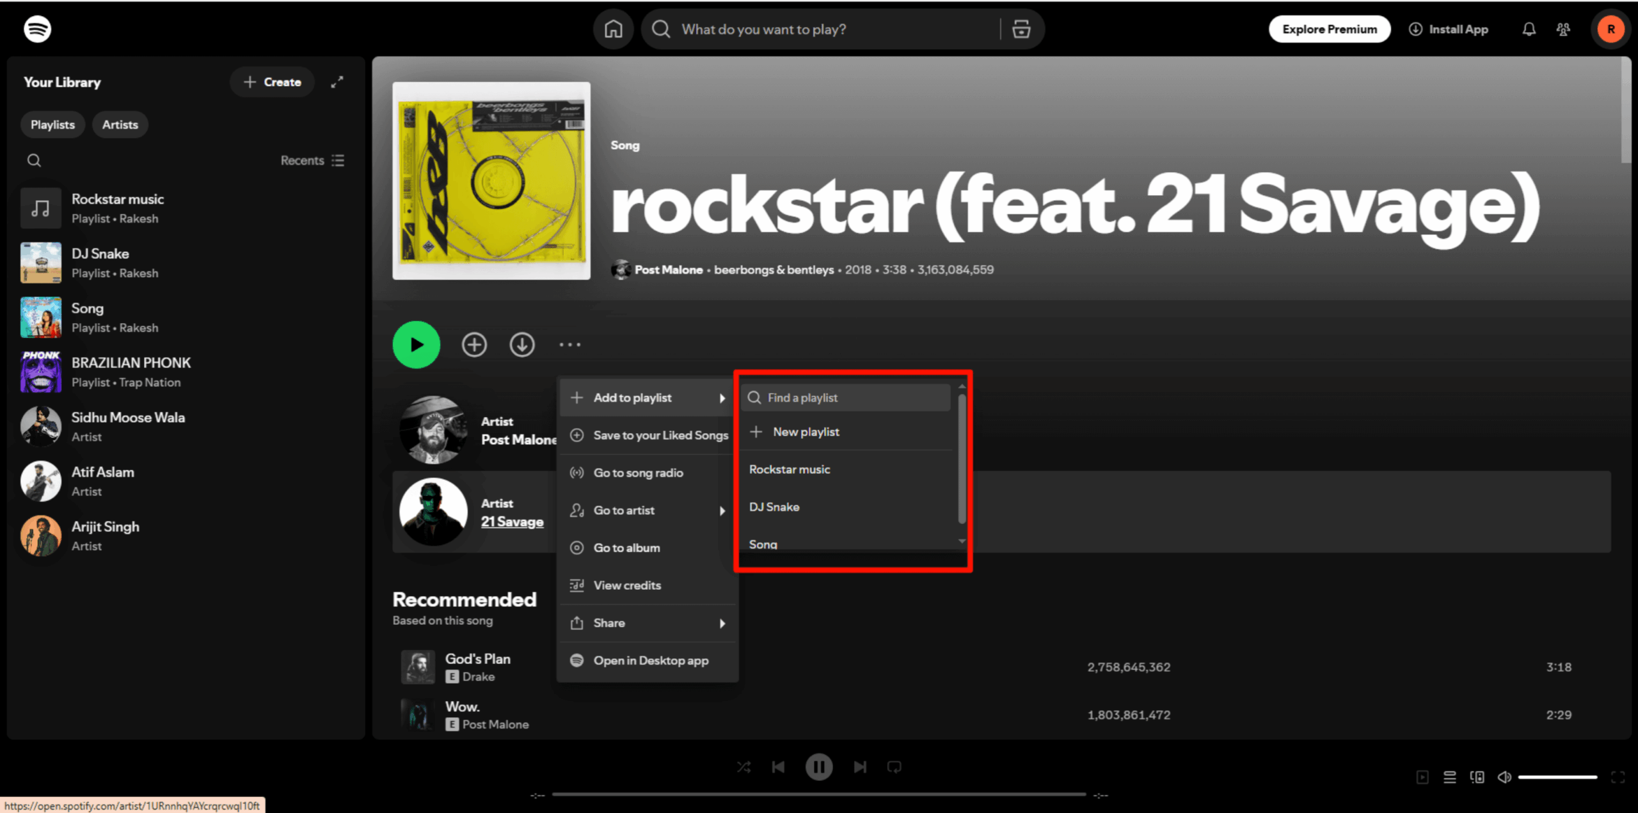Open God's Plan recommended track
The image size is (1638, 813).
click(478, 659)
